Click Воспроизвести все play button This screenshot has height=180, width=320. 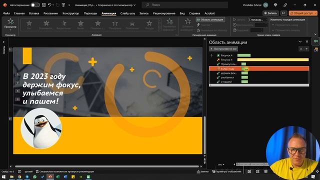coord(223,49)
